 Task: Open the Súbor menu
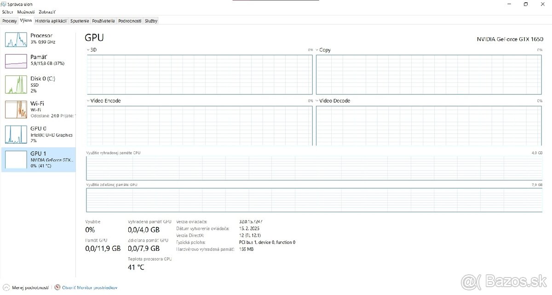pyautogui.click(x=7, y=12)
